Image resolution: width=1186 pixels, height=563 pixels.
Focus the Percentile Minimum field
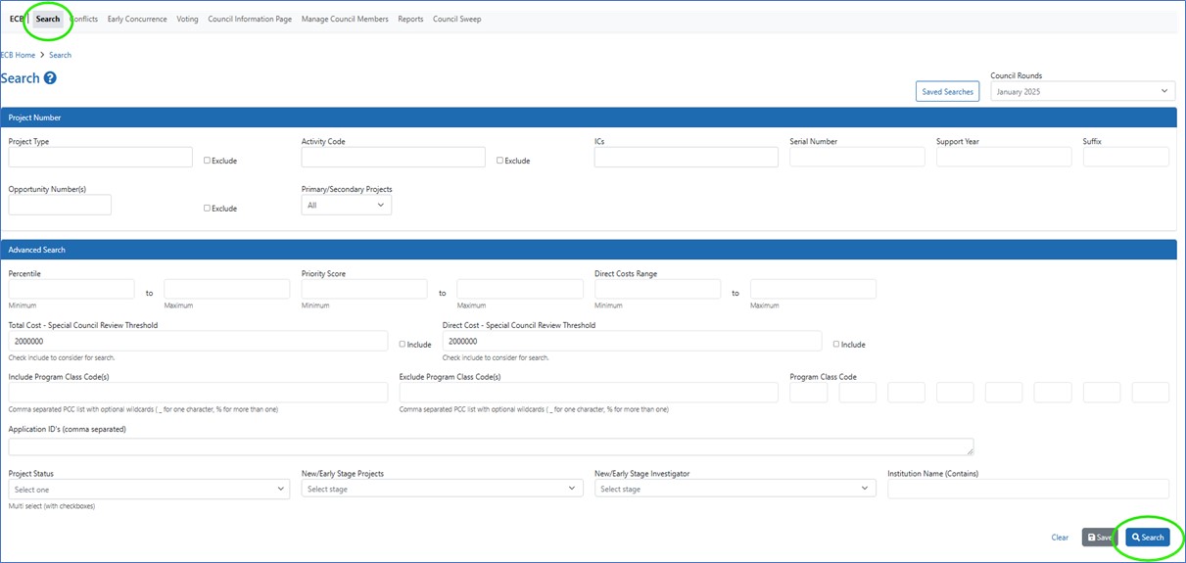(x=71, y=289)
